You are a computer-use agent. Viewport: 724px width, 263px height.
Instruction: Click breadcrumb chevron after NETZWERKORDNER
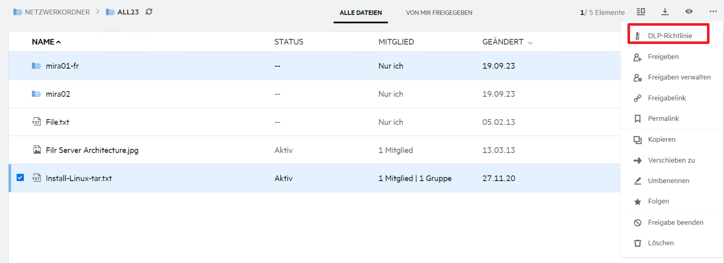point(98,12)
